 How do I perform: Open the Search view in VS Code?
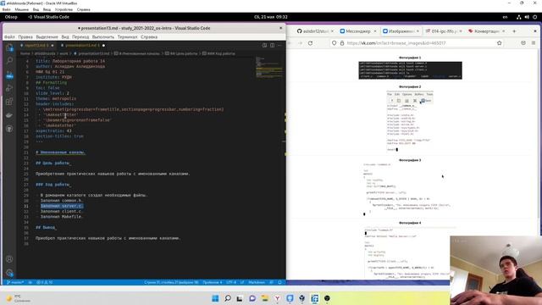[x=9, y=60]
